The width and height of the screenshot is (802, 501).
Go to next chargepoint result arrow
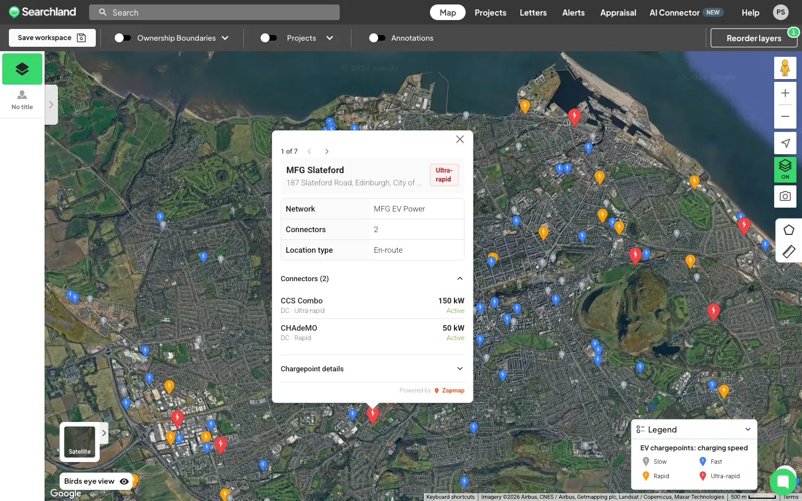point(327,151)
